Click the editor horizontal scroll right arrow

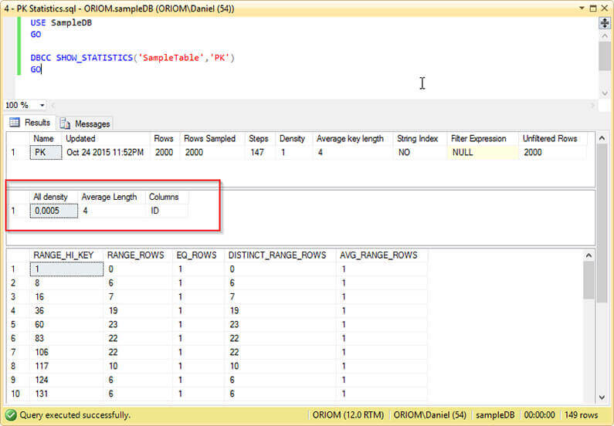pos(592,105)
